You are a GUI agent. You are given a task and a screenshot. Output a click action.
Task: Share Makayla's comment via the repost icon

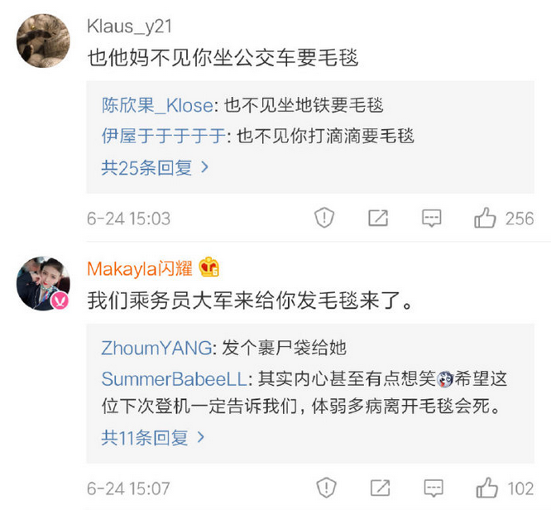tap(377, 488)
